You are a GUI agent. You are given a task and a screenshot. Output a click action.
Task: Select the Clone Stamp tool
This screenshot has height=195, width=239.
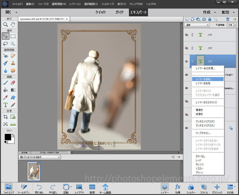click(13, 63)
